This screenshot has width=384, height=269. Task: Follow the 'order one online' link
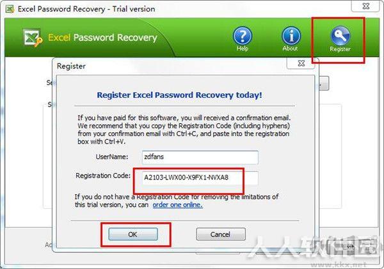177,204
